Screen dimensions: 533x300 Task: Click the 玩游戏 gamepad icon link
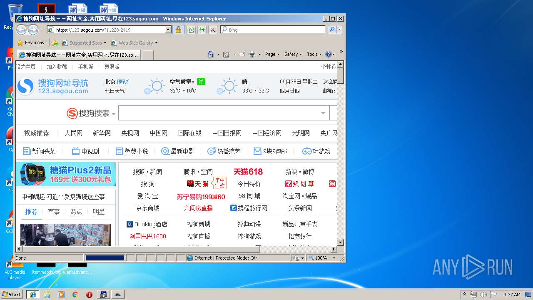316,151
